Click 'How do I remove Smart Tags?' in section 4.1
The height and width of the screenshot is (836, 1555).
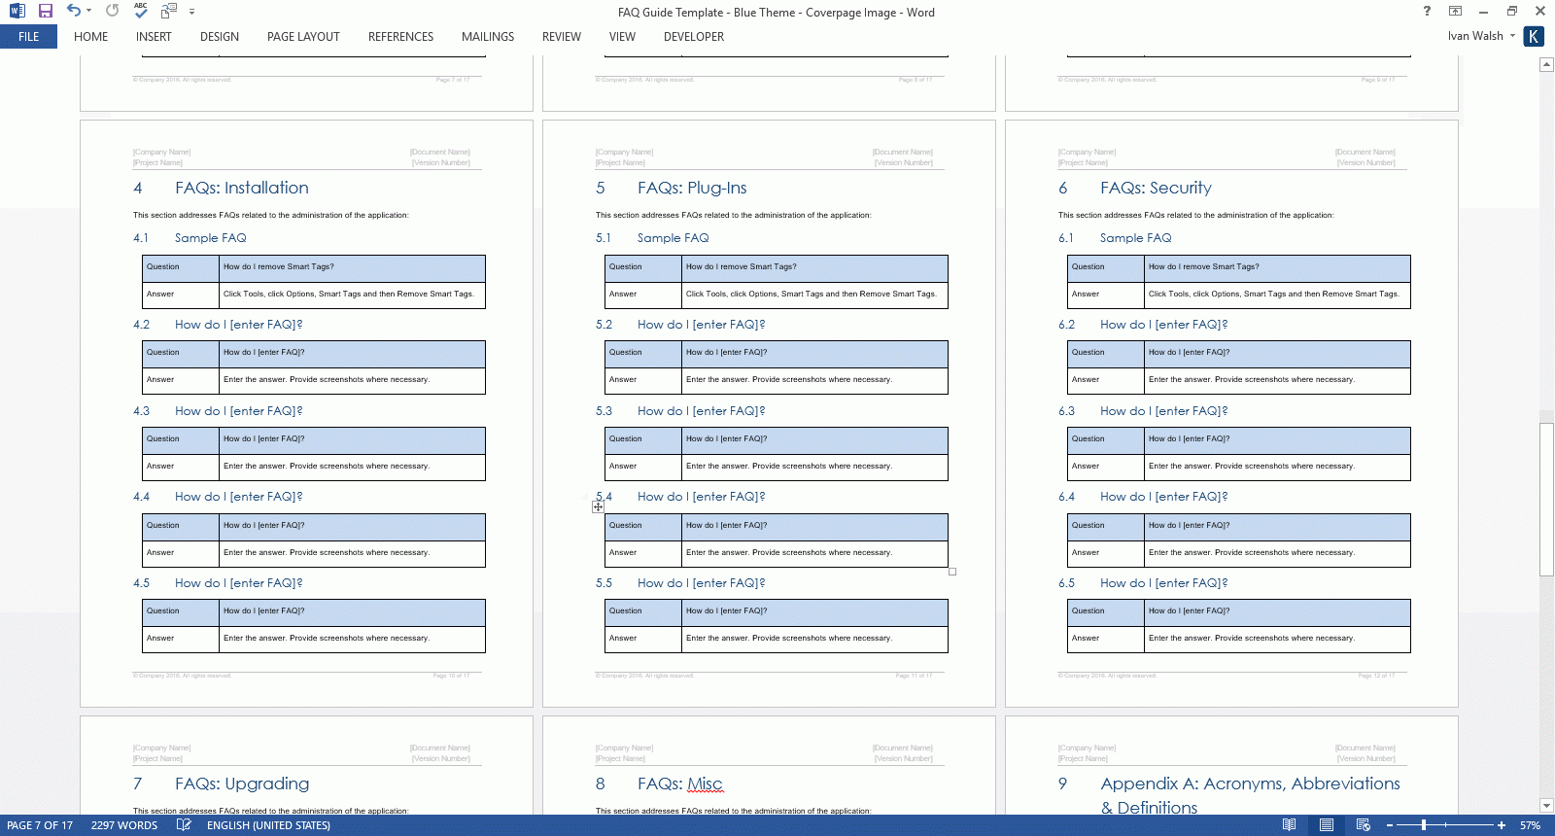point(278,266)
